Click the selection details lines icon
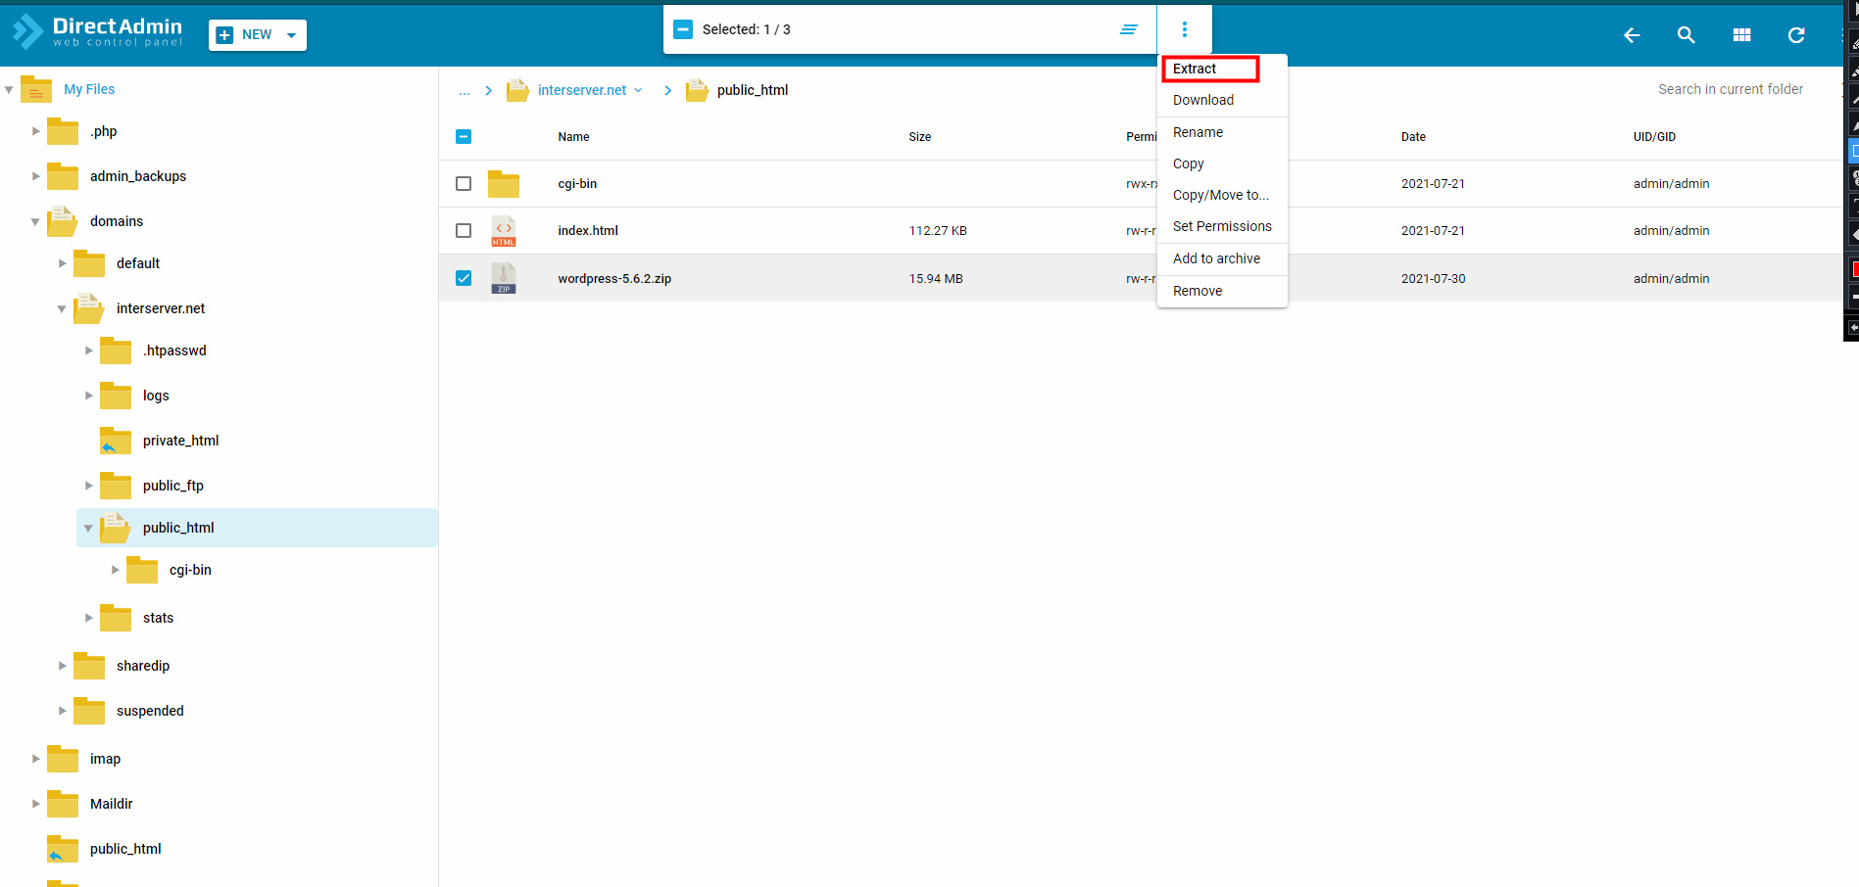The width and height of the screenshot is (1859, 887). point(1129,29)
